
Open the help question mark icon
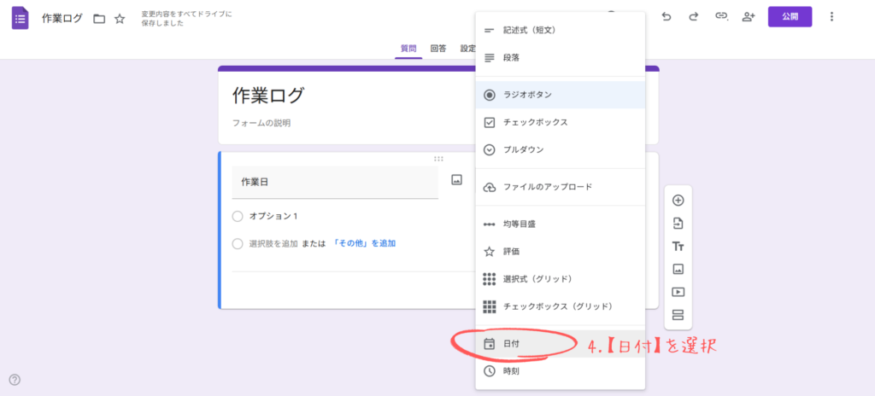coord(15,380)
